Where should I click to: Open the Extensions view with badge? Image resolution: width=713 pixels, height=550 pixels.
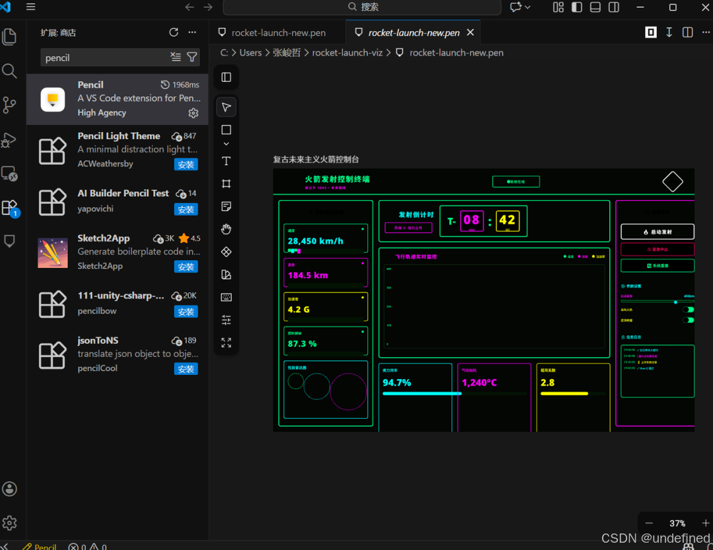(9, 208)
